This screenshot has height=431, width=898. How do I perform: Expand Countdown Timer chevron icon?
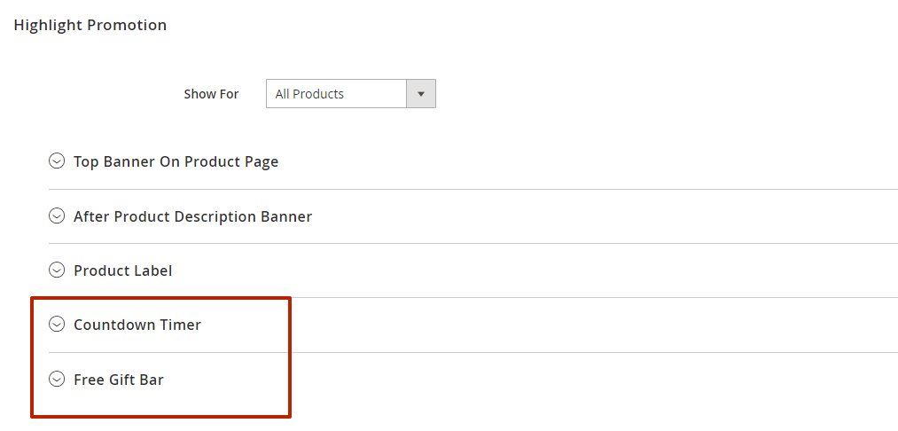[x=56, y=325]
